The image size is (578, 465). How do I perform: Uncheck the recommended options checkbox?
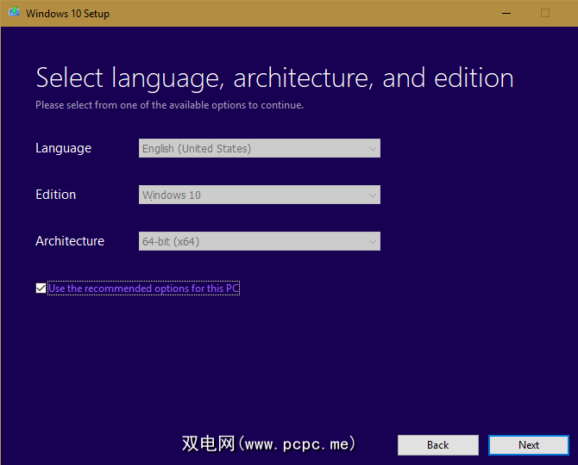pyautogui.click(x=41, y=288)
